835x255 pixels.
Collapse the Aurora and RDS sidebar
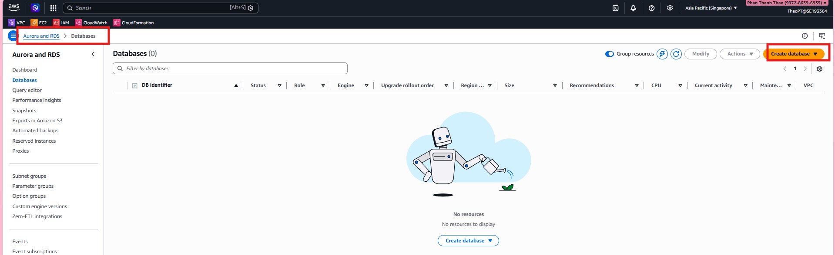pos(93,54)
